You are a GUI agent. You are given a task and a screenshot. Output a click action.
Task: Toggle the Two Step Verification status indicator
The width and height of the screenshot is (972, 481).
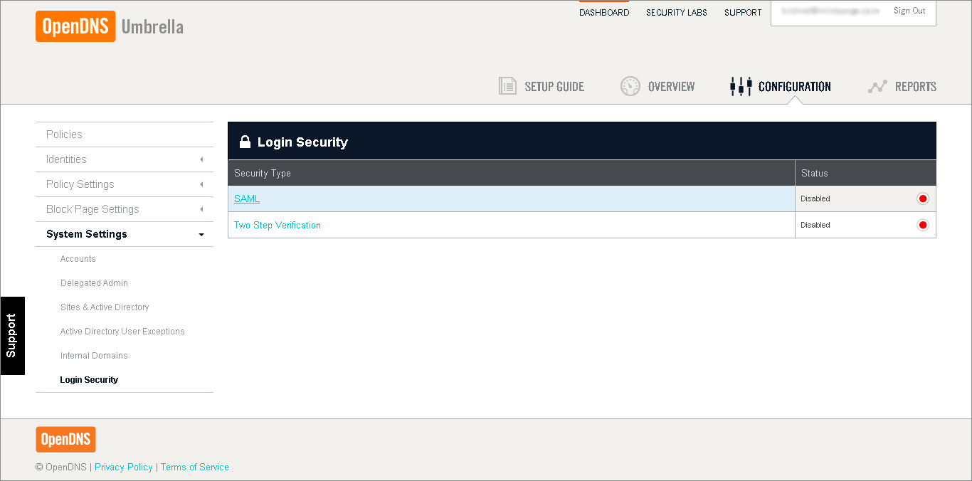coord(923,225)
